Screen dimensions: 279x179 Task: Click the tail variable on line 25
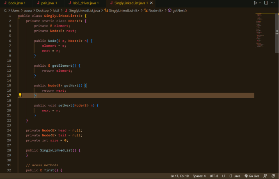pos(62,135)
